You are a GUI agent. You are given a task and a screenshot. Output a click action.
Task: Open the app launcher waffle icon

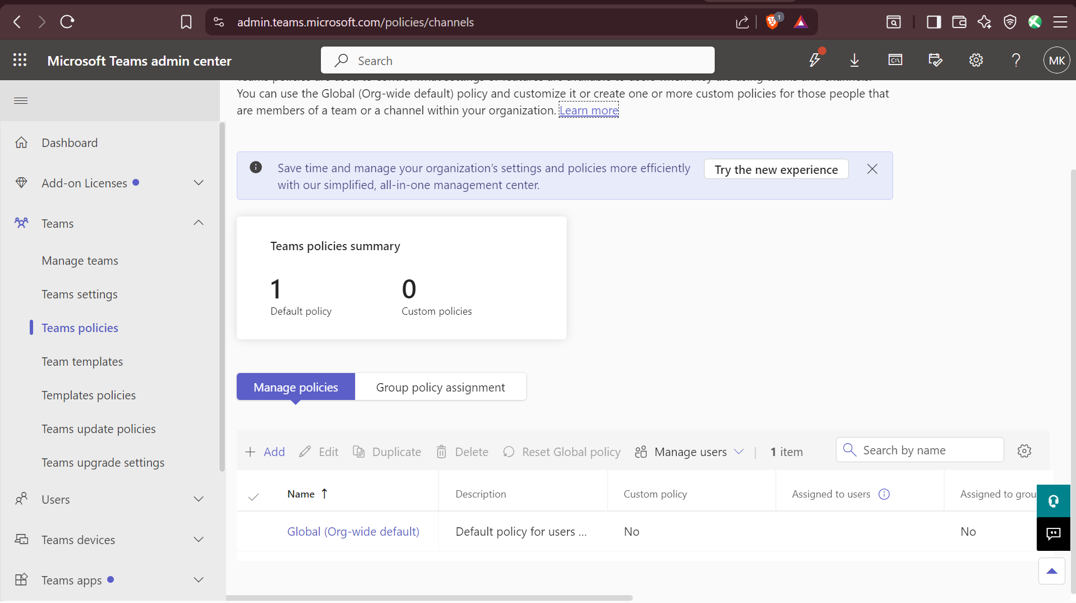click(x=20, y=60)
